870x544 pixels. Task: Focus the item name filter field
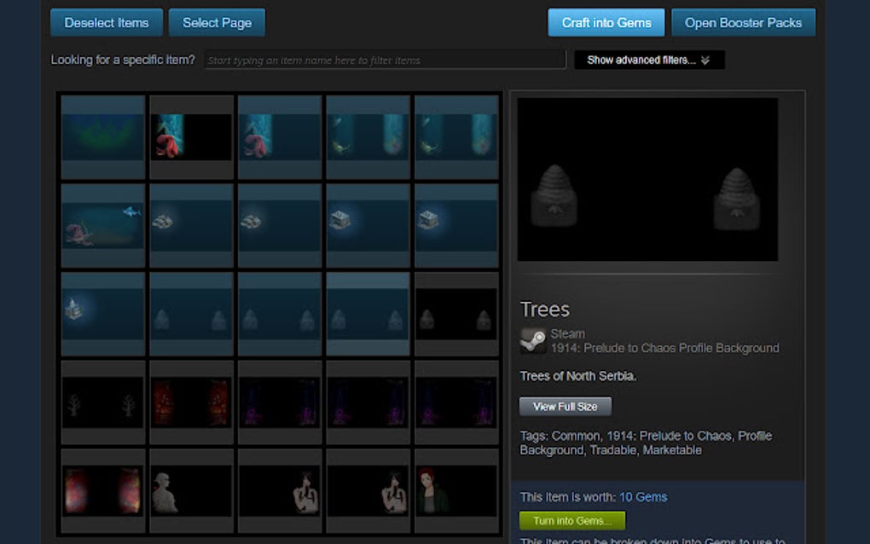pyautogui.click(x=385, y=60)
